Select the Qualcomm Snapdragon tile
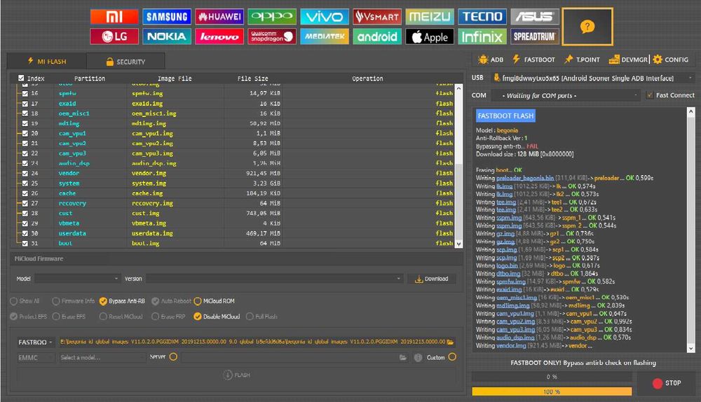Screen dimensions: 701x402 pyautogui.click(x=272, y=36)
